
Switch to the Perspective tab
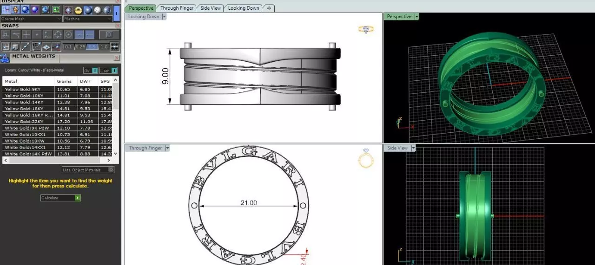pyautogui.click(x=141, y=8)
